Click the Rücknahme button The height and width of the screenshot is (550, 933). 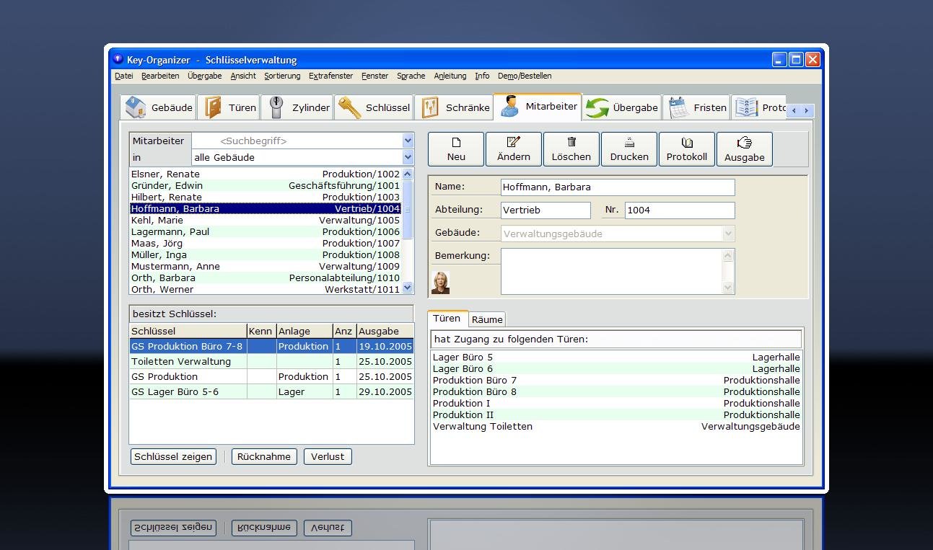(264, 456)
